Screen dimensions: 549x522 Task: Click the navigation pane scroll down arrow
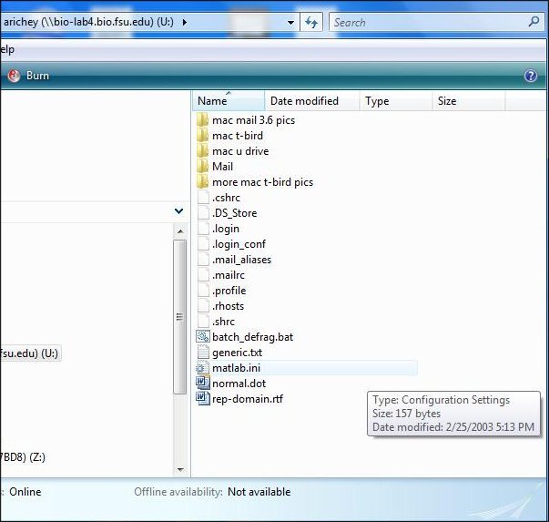pos(180,469)
